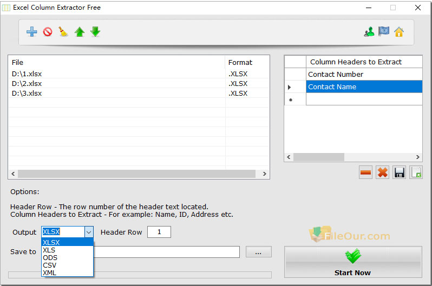
Task: Choose ODS from the output list
Action: coord(68,258)
